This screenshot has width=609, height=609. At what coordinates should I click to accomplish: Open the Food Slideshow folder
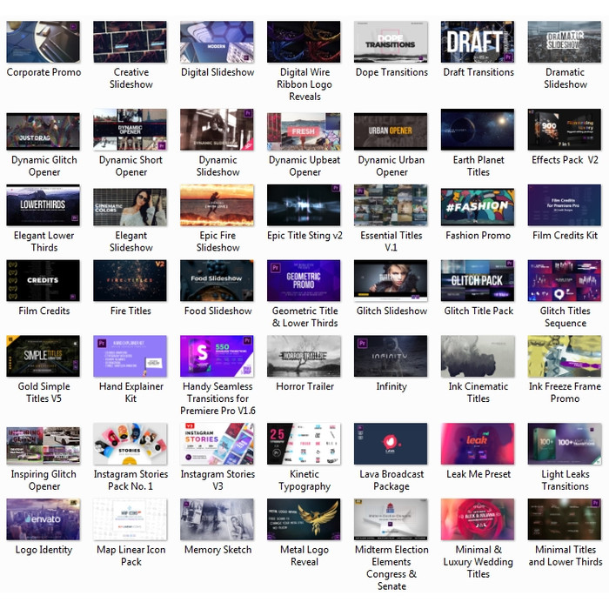click(x=217, y=280)
